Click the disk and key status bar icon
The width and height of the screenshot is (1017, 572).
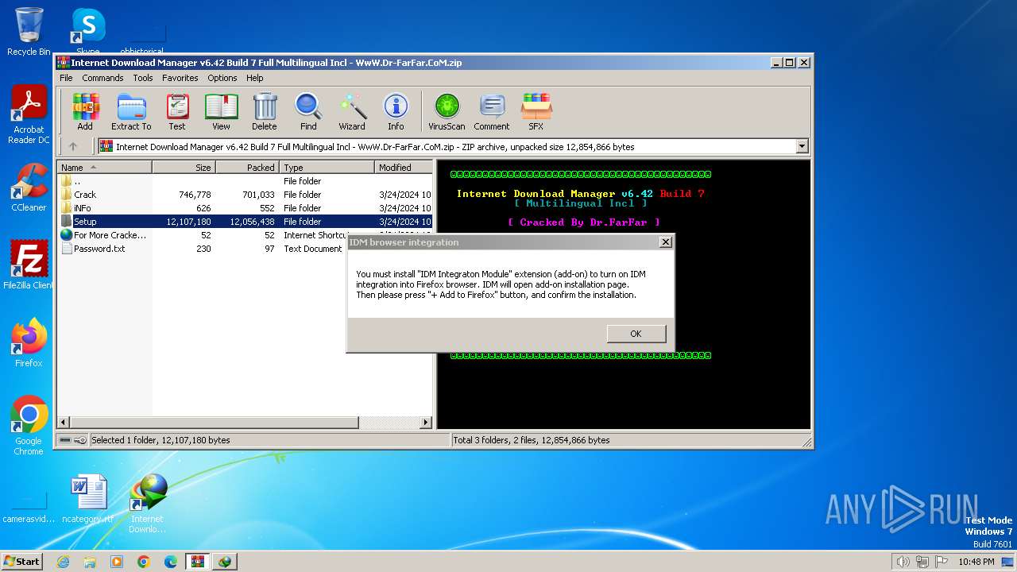tap(73, 439)
